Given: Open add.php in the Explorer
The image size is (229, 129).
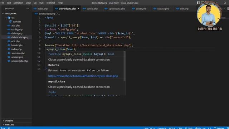Looking at the screenshot, I should click(x=15, y=25).
